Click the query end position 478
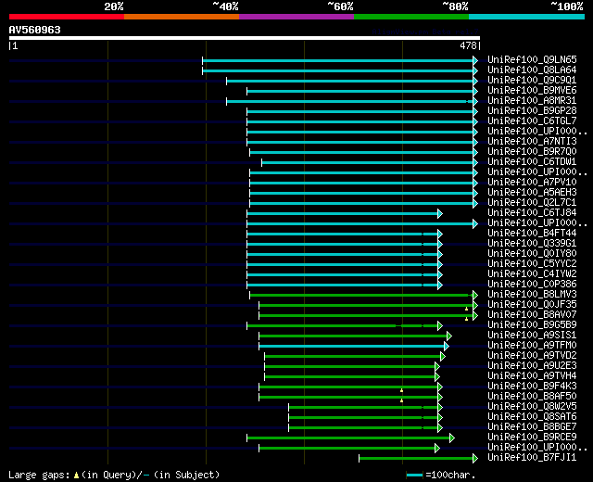593x482 pixels. click(468, 45)
